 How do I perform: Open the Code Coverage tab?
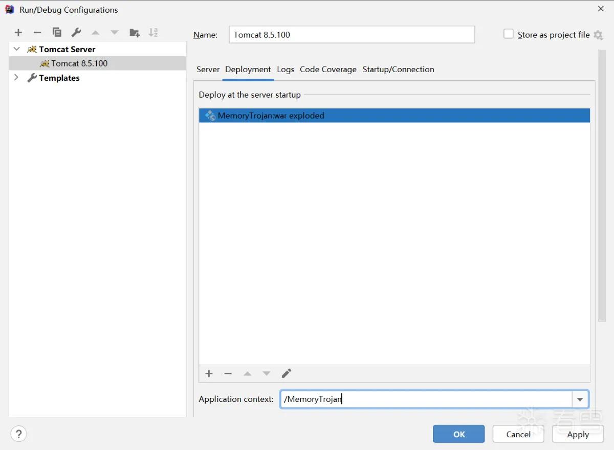pos(328,70)
